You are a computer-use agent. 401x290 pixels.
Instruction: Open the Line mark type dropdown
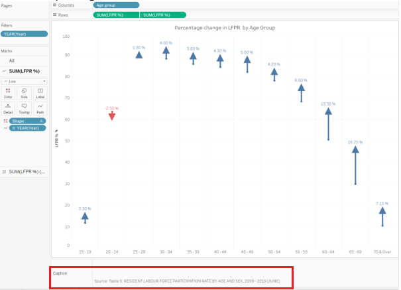(x=24, y=80)
